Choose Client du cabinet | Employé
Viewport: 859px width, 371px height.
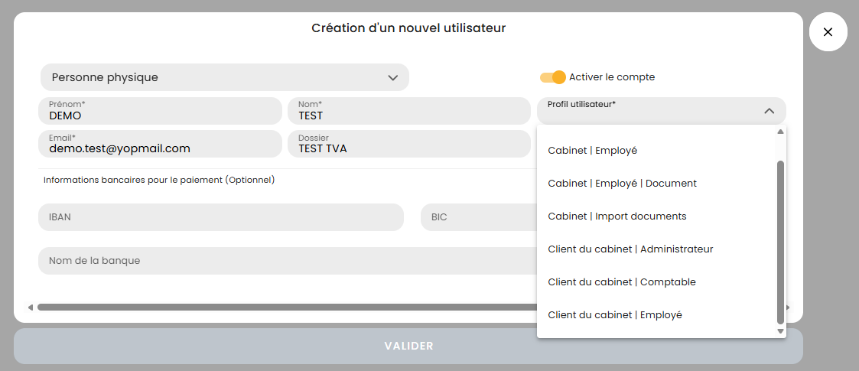[x=615, y=315]
